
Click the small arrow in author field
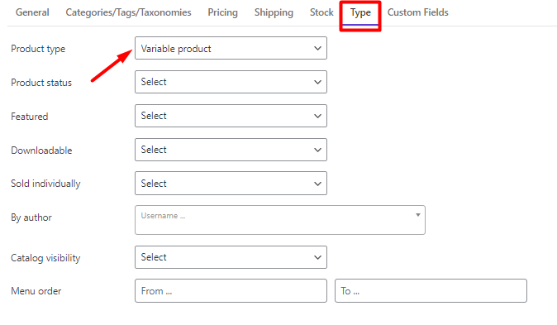(x=418, y=215)
